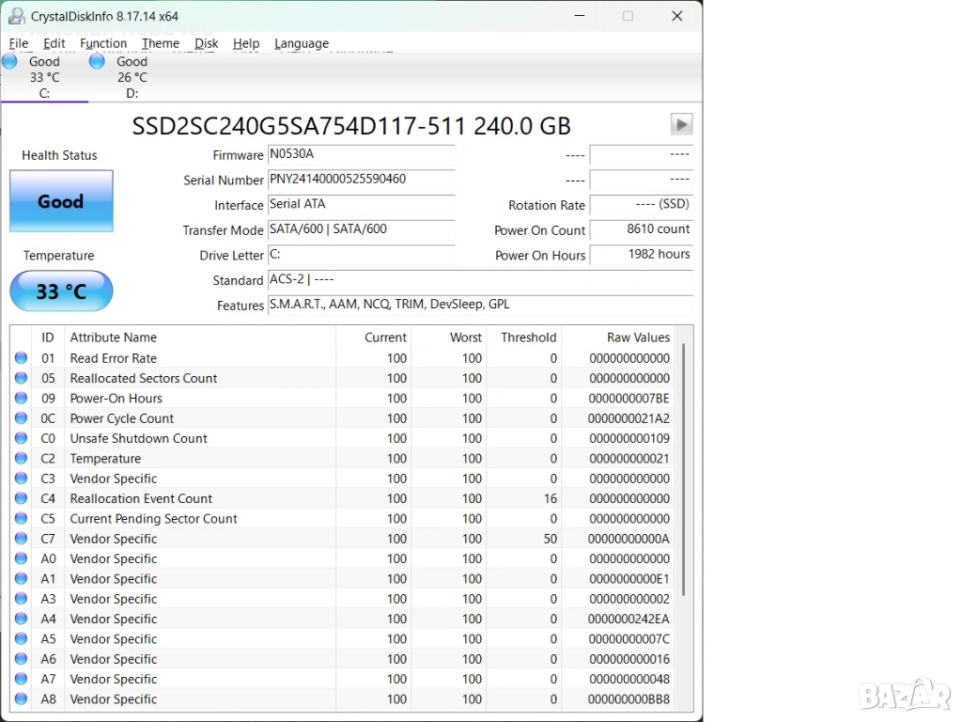Click the attribute list vertical scrollbar
Image resolution: width=962 pixels, height=722 pixels.
pos(684,470)
